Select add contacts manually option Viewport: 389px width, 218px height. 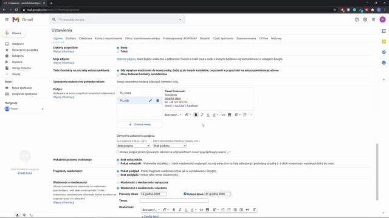[x=118, y=74]
